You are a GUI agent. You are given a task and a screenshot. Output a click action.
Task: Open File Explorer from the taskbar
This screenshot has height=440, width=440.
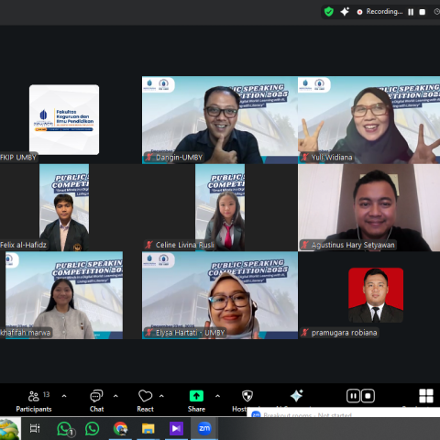click(148, 429)
